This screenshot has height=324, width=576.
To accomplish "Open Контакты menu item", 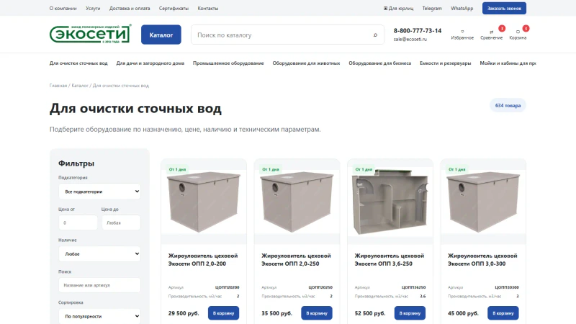I will click(x=208, y=8).
